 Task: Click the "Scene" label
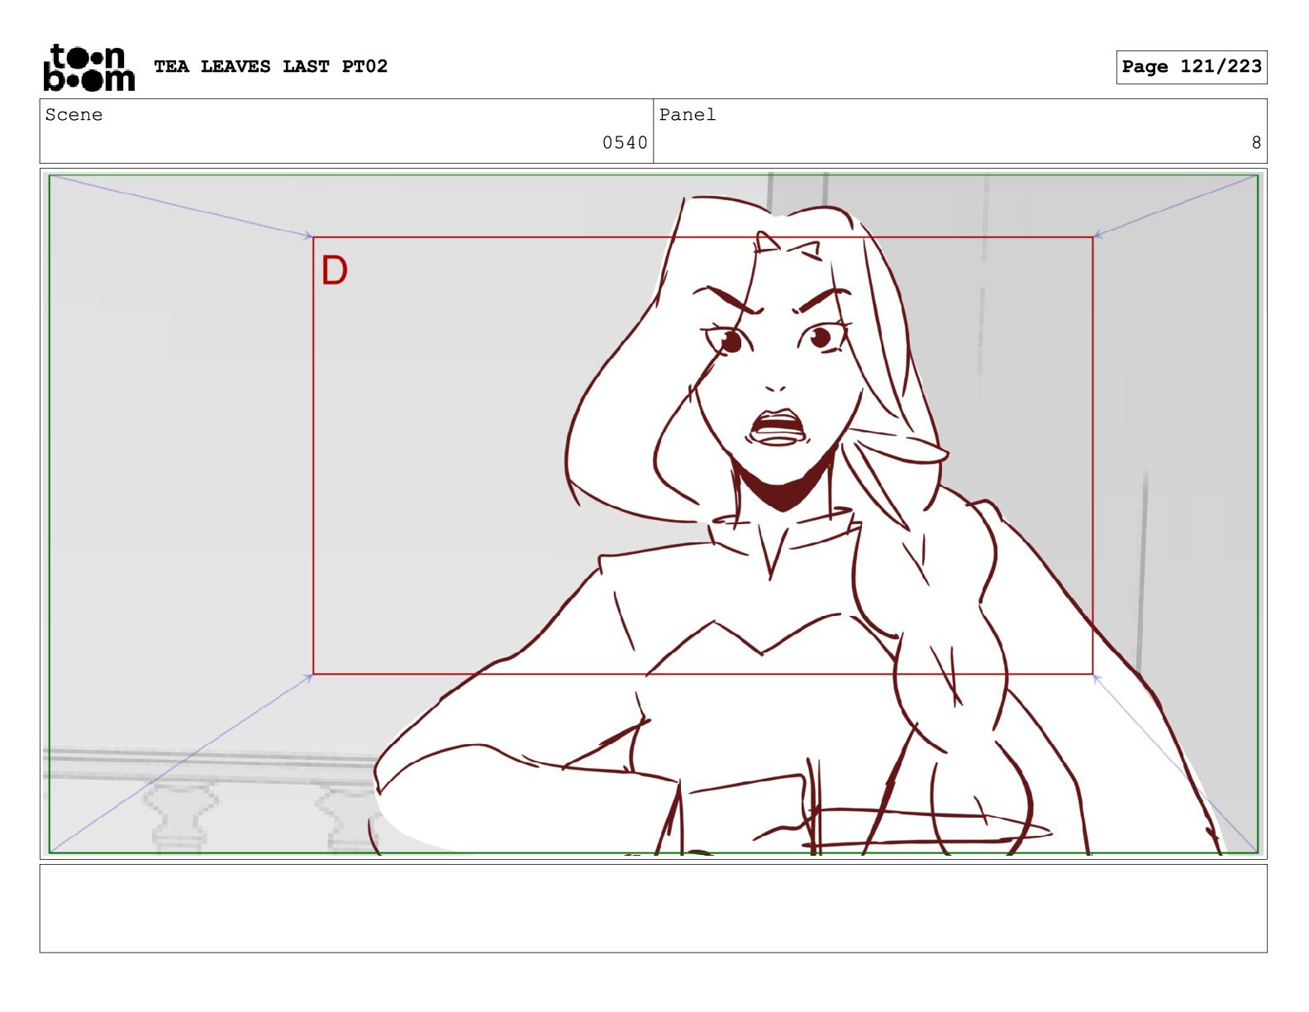point(74,115)
